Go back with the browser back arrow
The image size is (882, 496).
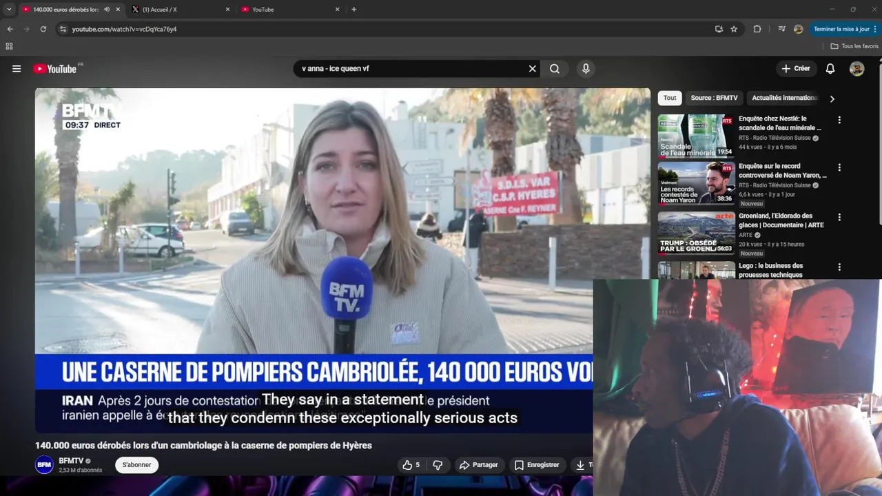click(x=10, y=29)
